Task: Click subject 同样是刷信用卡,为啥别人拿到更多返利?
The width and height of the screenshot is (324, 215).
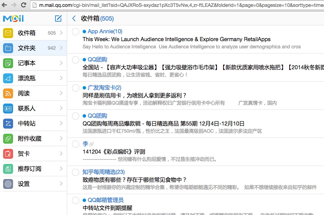Action: tap(135, 95)
